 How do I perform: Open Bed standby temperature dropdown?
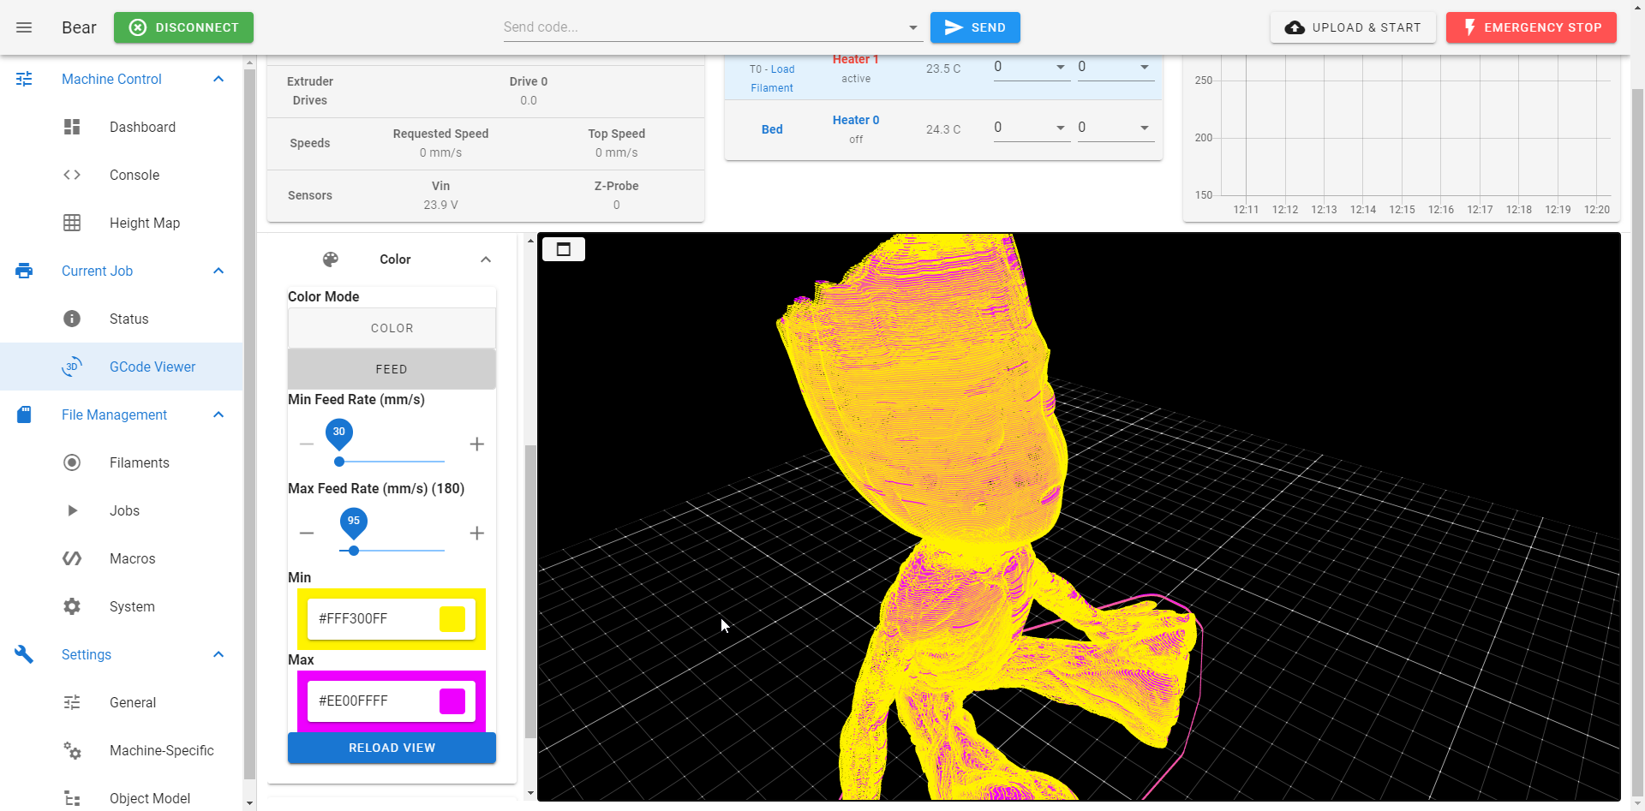(1145, 128)
